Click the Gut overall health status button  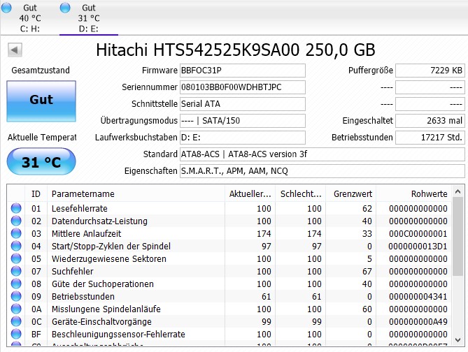click(41, 101)
